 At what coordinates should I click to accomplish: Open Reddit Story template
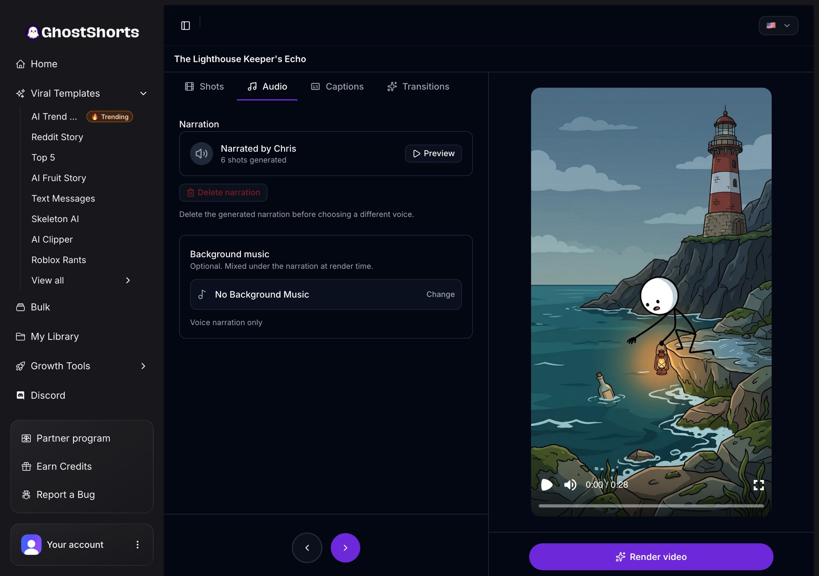click(x=57, y=137)
